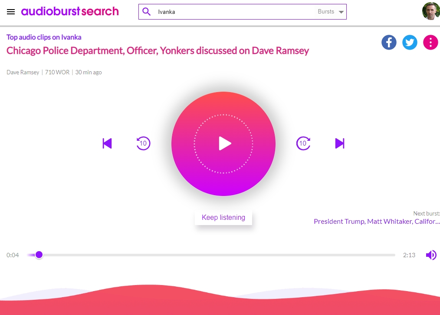Expand the Bursts dropdown
This screenshot has width=440, height=315.
point(331,12)
